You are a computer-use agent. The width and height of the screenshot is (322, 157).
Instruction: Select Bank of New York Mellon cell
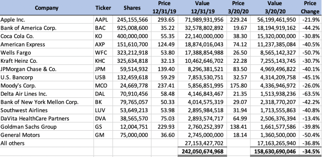pyautogui.click(x=47, y=102)
